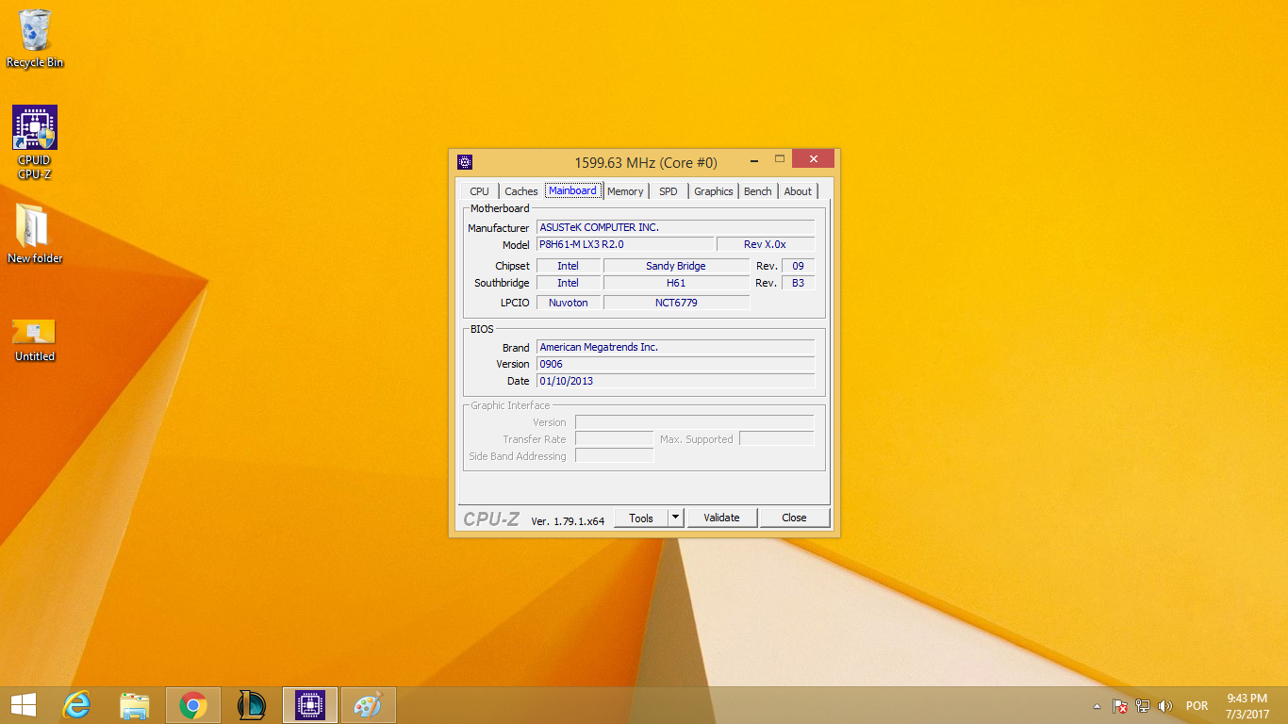The image size is (1288, 724).
Task: Open the network status tray icon
Action: (1143, 706)
